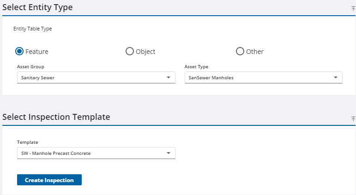The height and width of the screenshot is (195, 356).
Task: Open the Asset Type dropdown showing SanSewer Manholes
Action: pos(263,77)
